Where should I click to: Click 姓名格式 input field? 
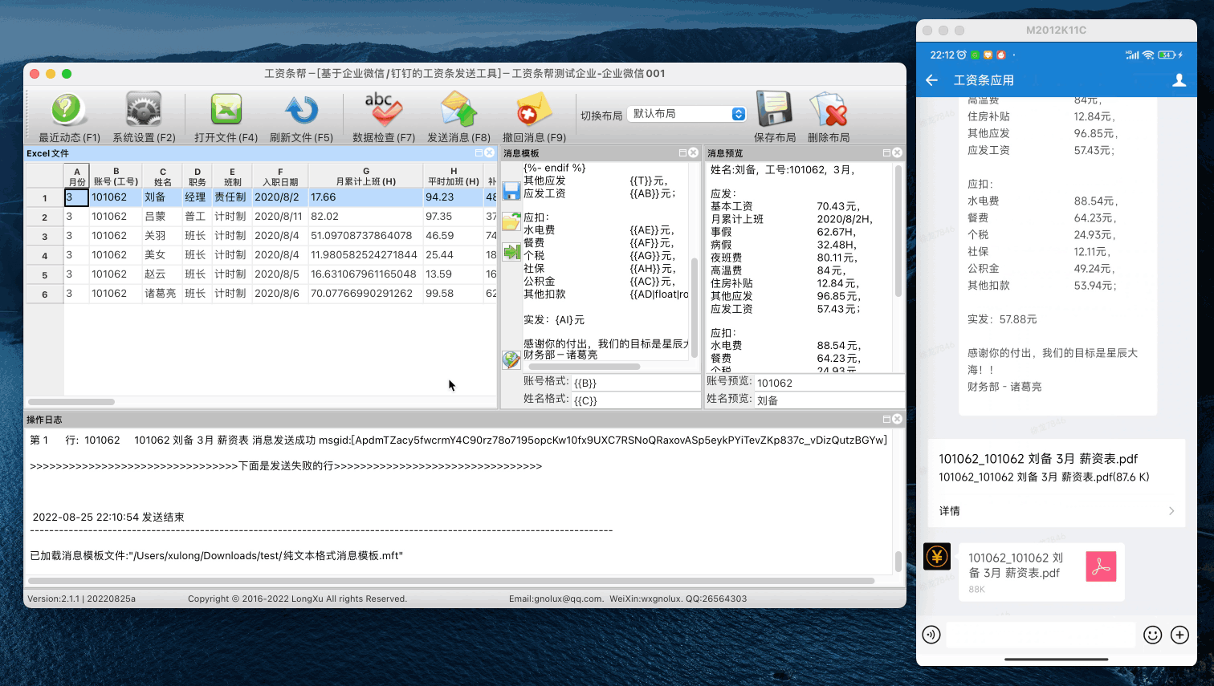click(x=636, y=400)
